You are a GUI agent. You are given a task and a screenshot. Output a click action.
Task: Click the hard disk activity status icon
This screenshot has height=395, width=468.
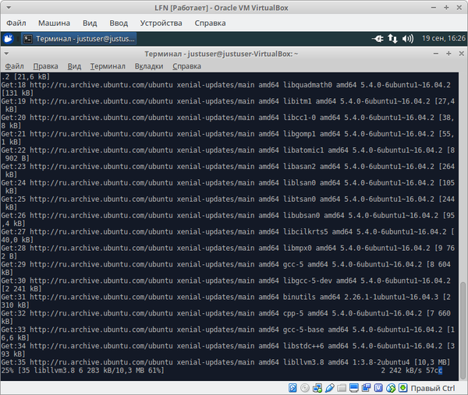click(x=292, y=387)
